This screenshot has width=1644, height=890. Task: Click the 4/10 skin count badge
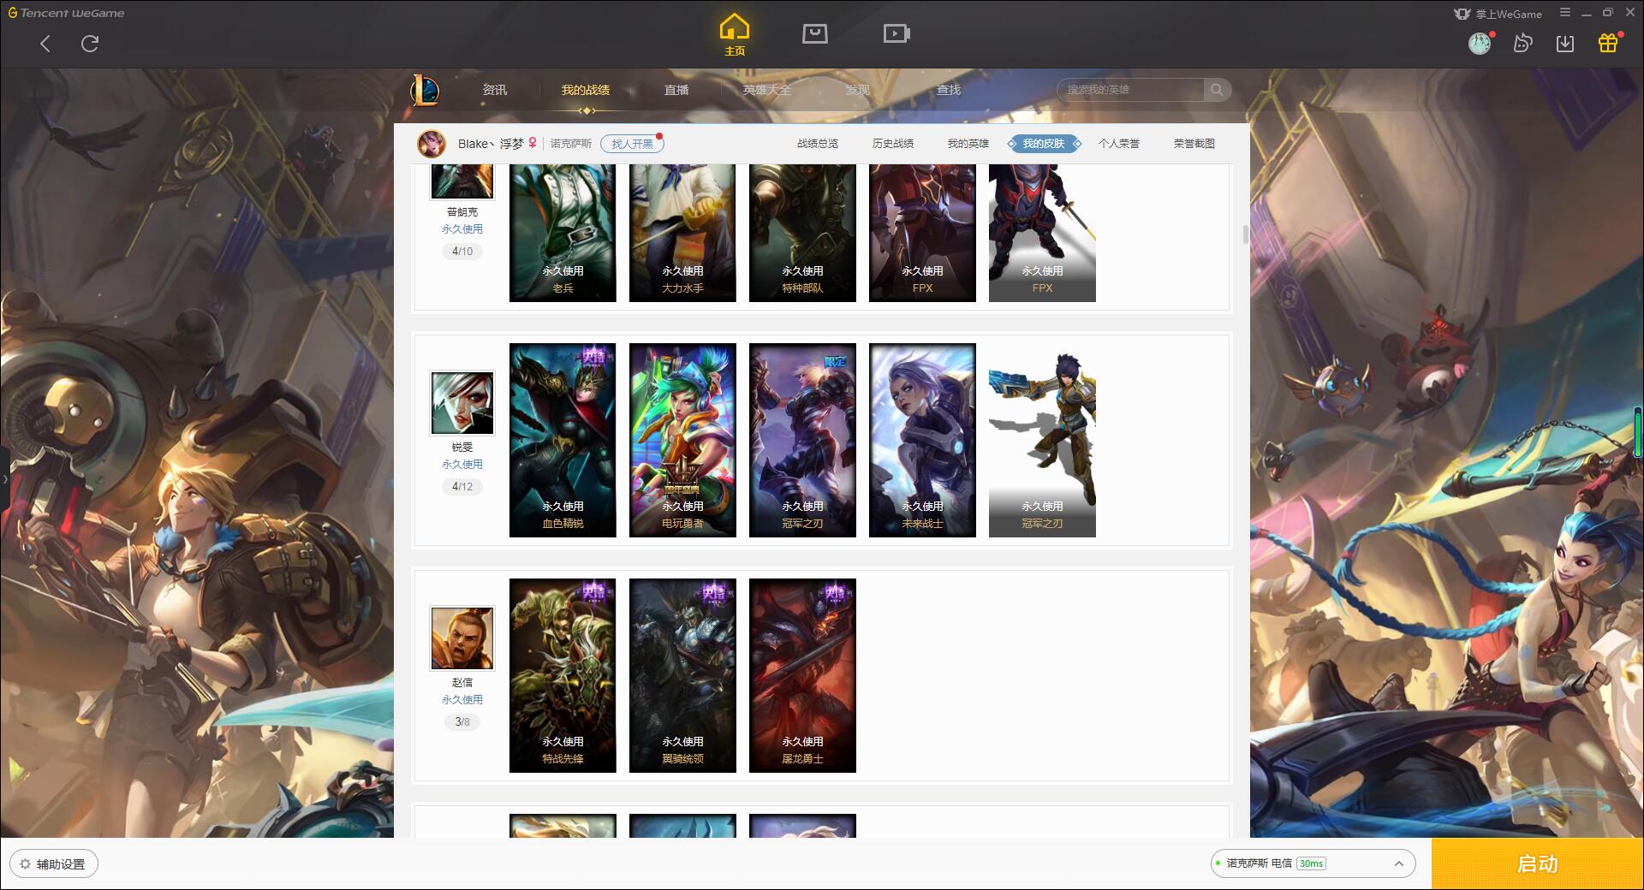[x=462, y=252]
